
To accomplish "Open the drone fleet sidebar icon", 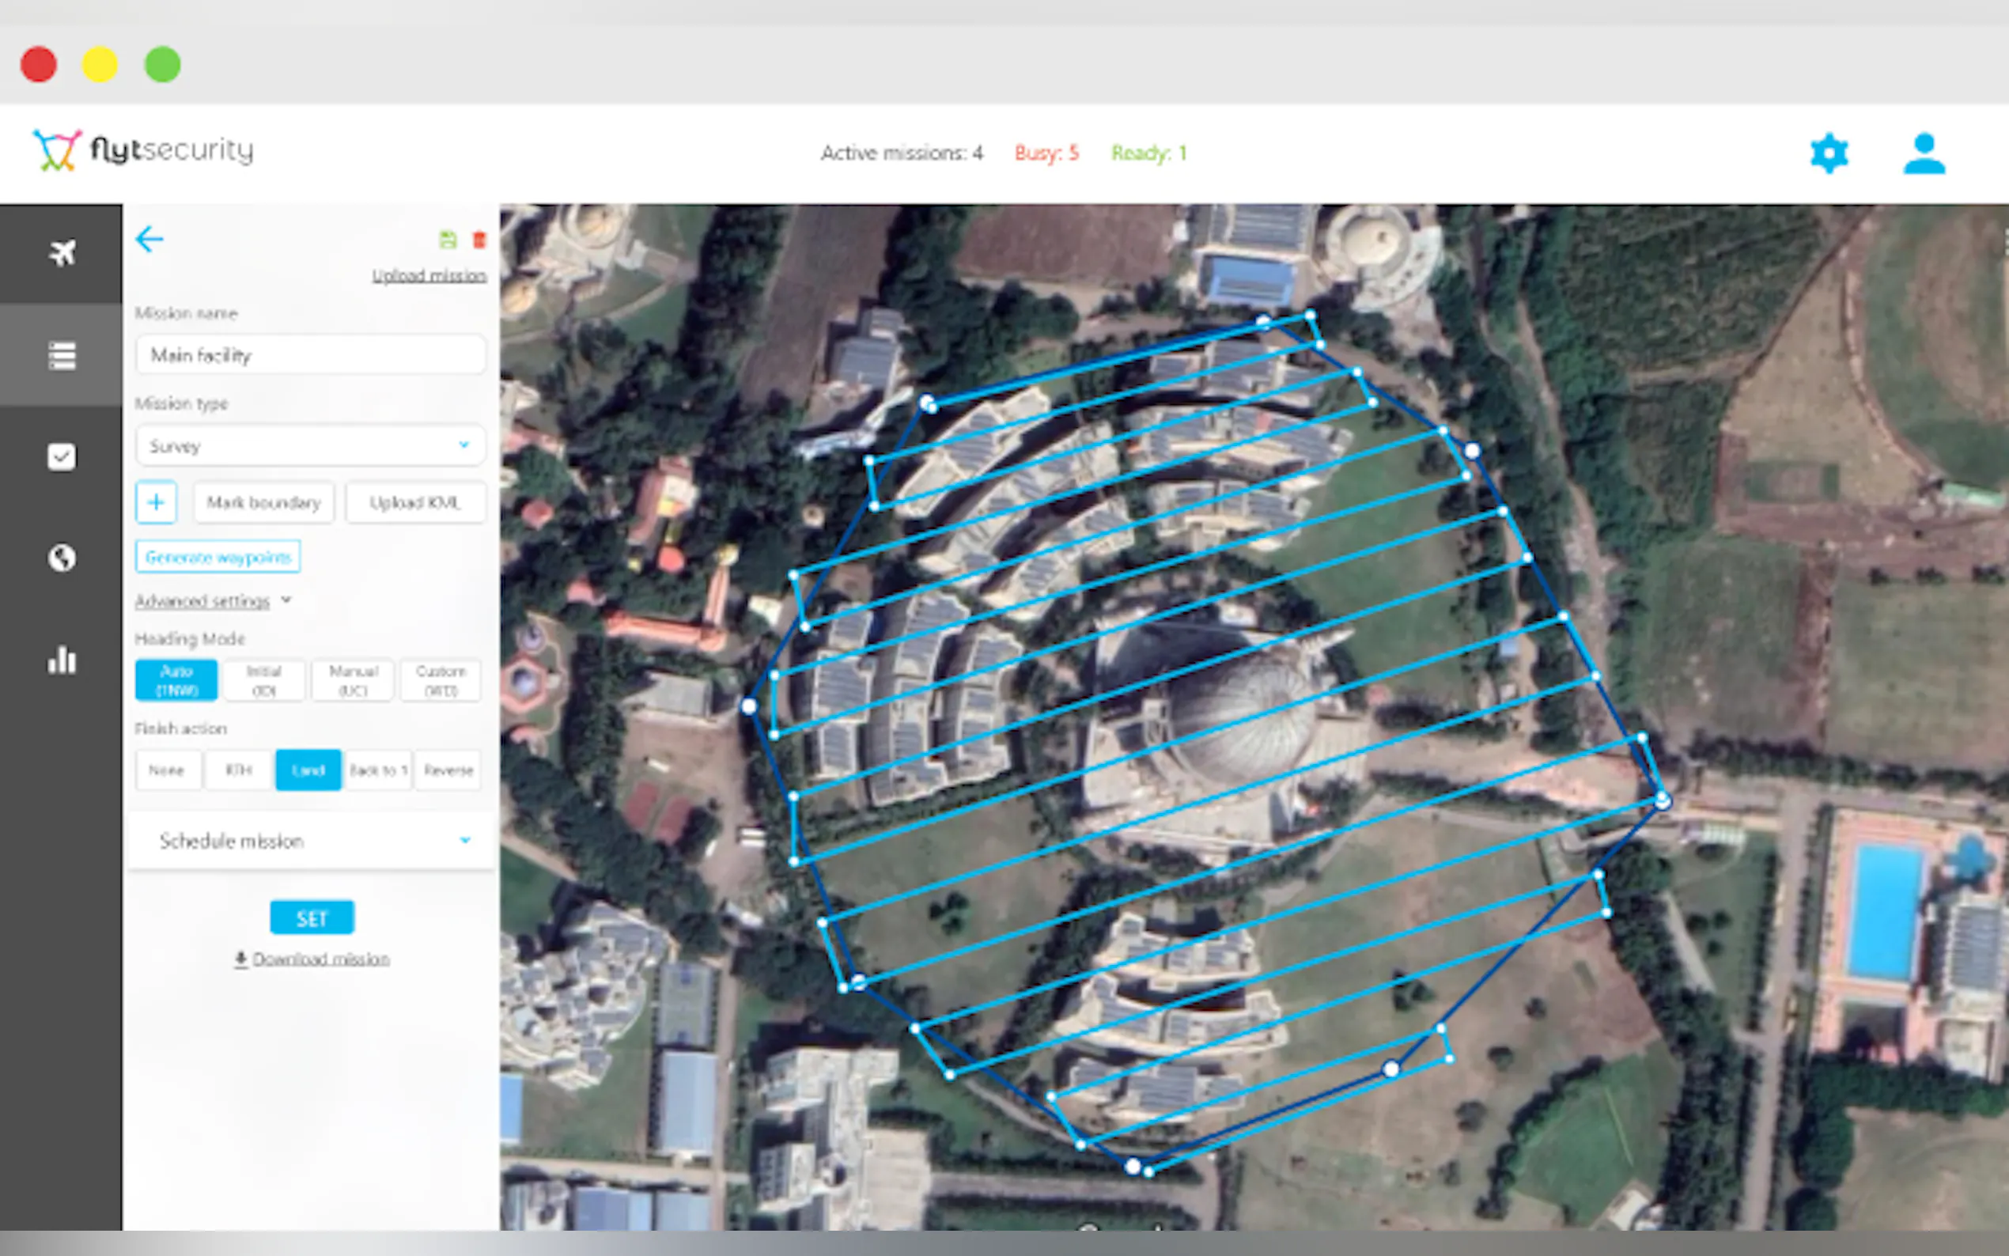I will coord(62,253).
